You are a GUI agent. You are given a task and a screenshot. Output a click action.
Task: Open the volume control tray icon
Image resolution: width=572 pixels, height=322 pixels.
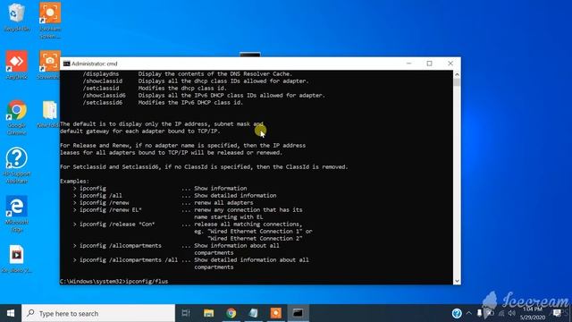512,313
